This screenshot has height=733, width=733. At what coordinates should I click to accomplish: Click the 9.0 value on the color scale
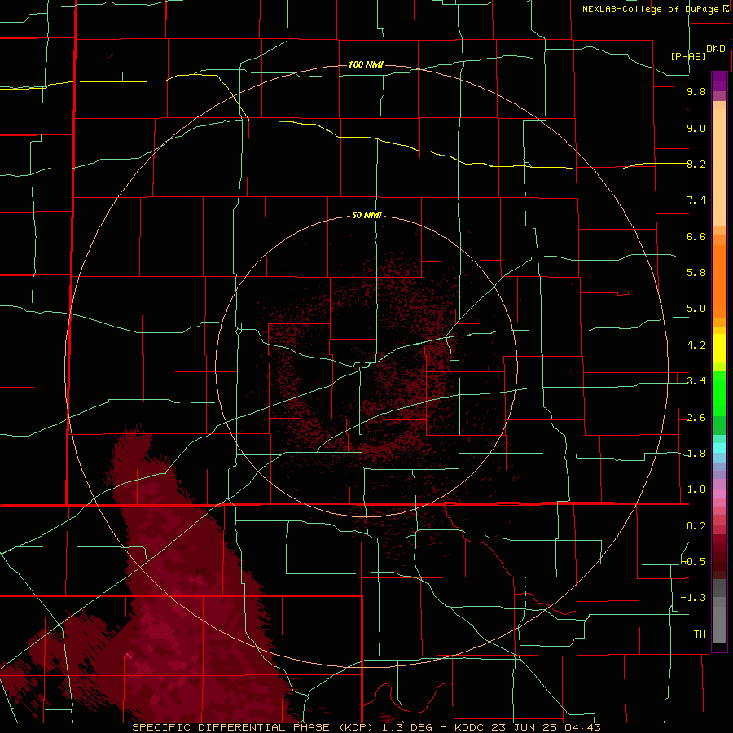(x=696, y=128)
